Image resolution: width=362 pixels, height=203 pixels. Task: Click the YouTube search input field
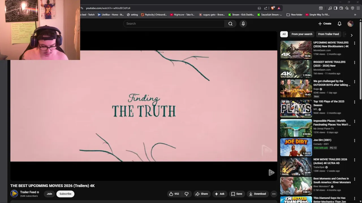[174, 24]
